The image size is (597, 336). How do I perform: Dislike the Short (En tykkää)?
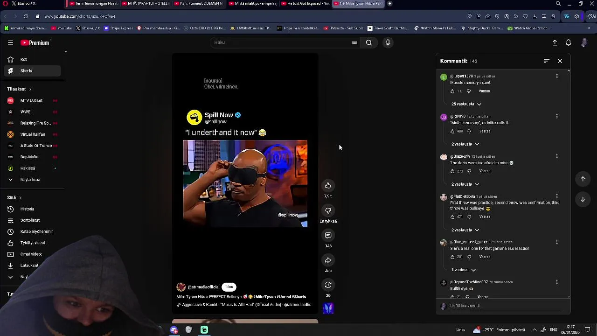[328, 210]
